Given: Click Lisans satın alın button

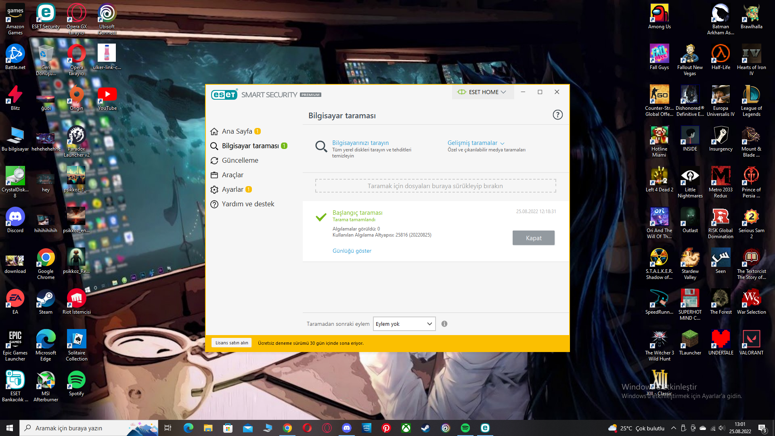Looking at the screenshot, I should 232,343.
